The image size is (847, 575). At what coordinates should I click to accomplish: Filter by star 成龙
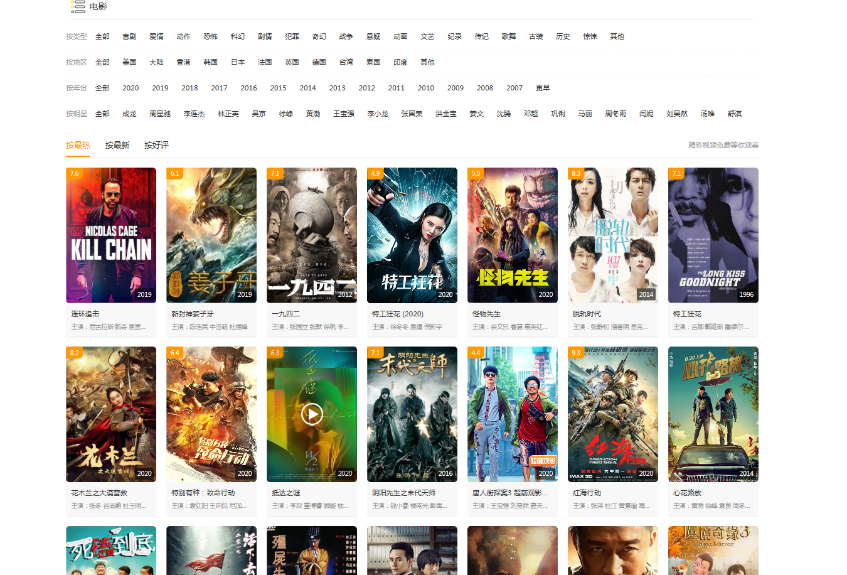coord(129,114)
